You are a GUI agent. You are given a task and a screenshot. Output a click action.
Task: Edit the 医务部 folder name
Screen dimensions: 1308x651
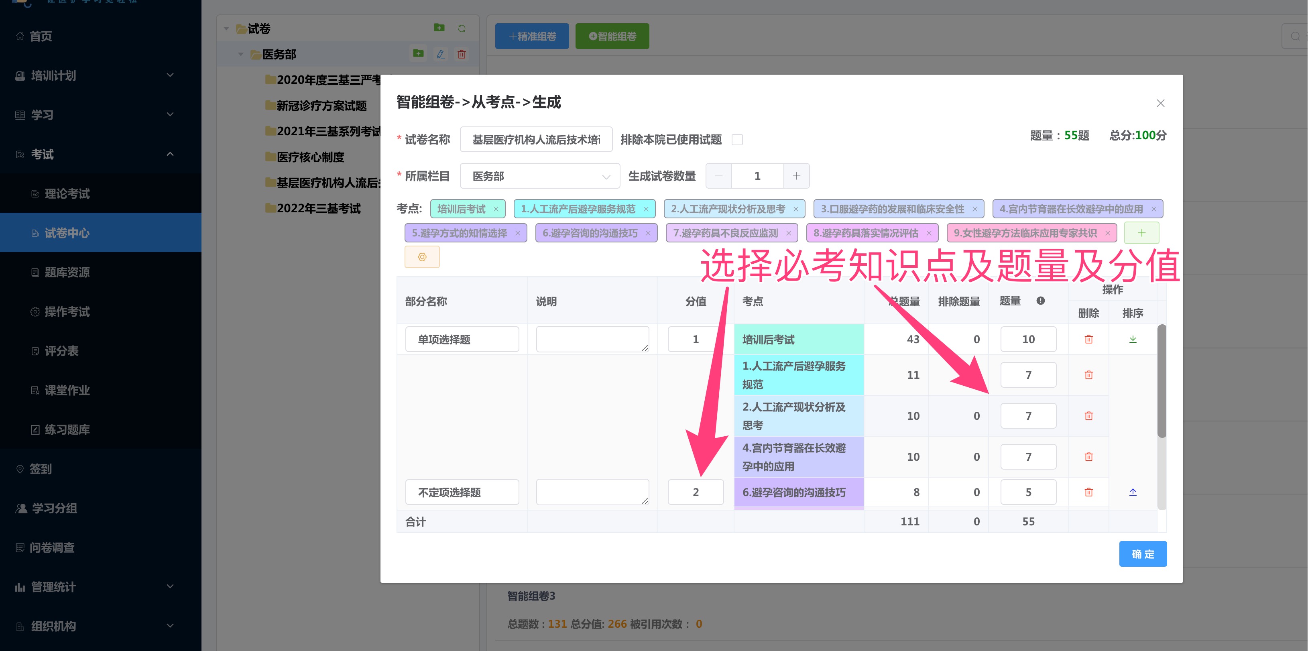440,54
